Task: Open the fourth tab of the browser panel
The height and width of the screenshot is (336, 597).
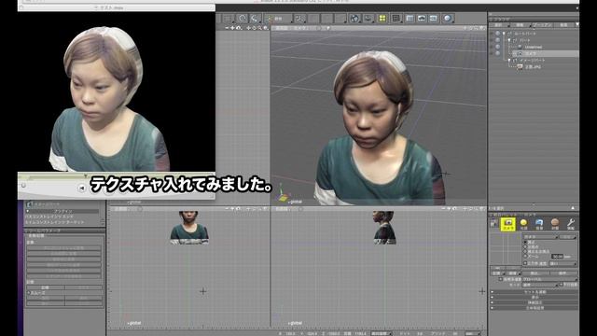Action: click(563, 25)
